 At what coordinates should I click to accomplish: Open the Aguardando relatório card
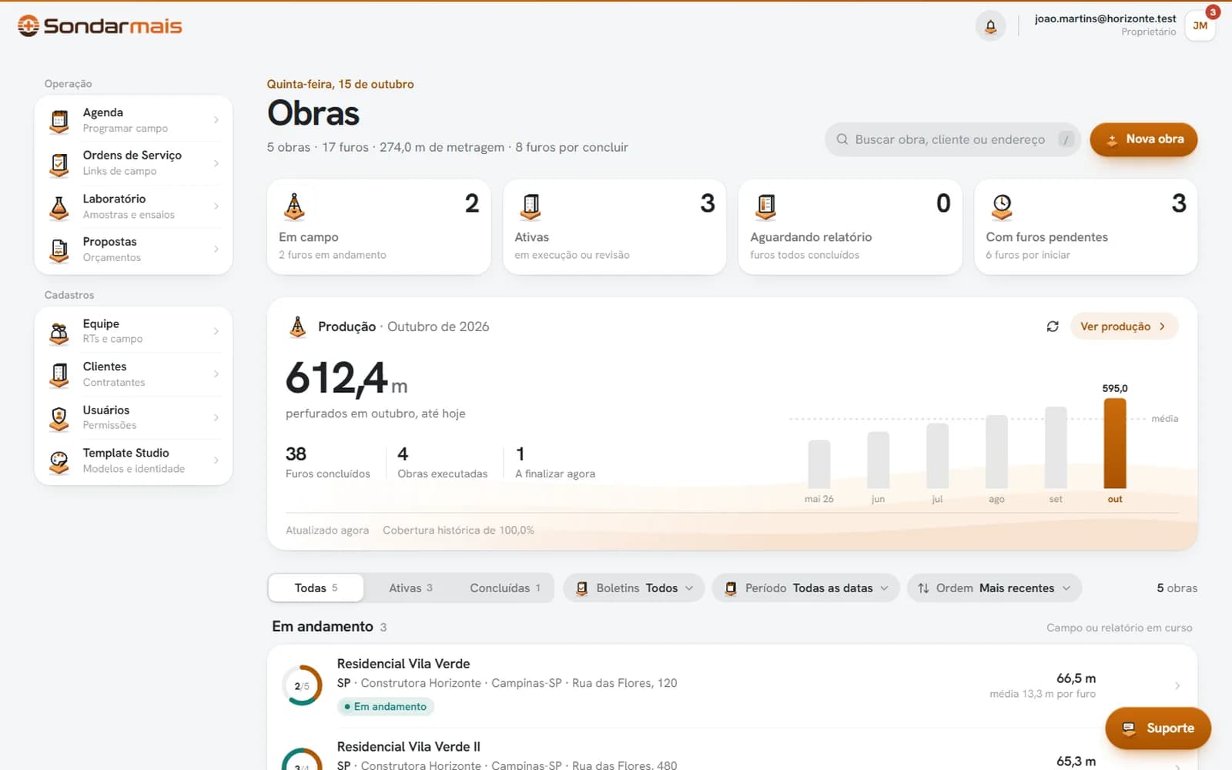coord(850,227)
